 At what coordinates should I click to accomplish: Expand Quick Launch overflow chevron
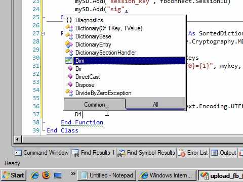[73, 173]
